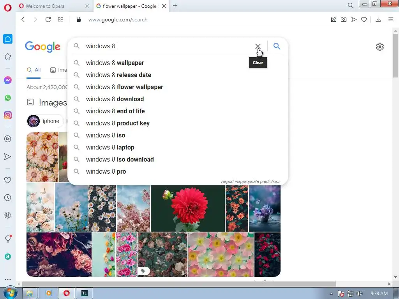The image size is (399, 299).
Task: Open Bookmarks star in sidebar
Action: [8, 56]
